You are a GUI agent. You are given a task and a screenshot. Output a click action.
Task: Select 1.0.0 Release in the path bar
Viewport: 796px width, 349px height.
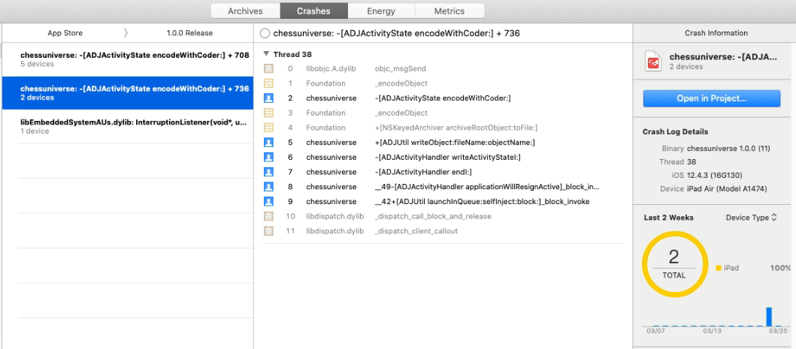pos(189,33)
